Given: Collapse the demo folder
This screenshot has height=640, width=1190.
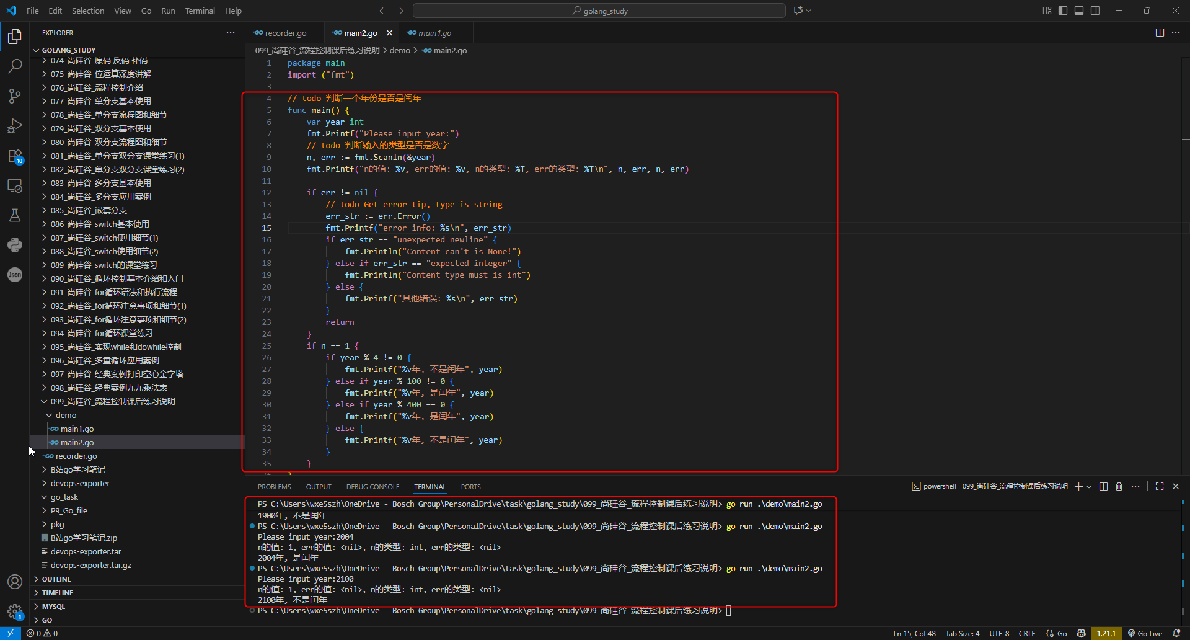Looking at the screenshot, I should tap(137, 416).
